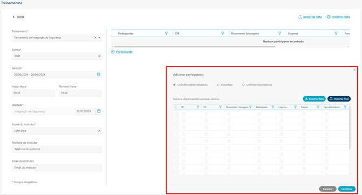
Task: Filter the dialog Participante column
Action: click(273, 107)
